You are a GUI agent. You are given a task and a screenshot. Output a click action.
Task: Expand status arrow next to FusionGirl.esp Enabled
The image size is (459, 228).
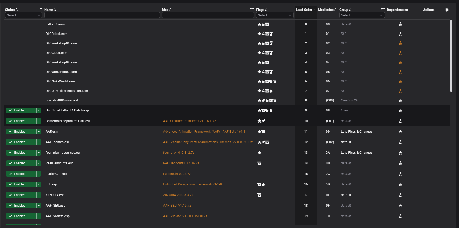pos(39,174)
